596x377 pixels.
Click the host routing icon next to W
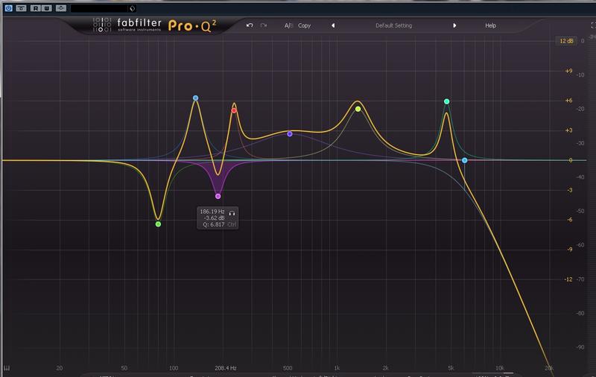tap(61, 8)
